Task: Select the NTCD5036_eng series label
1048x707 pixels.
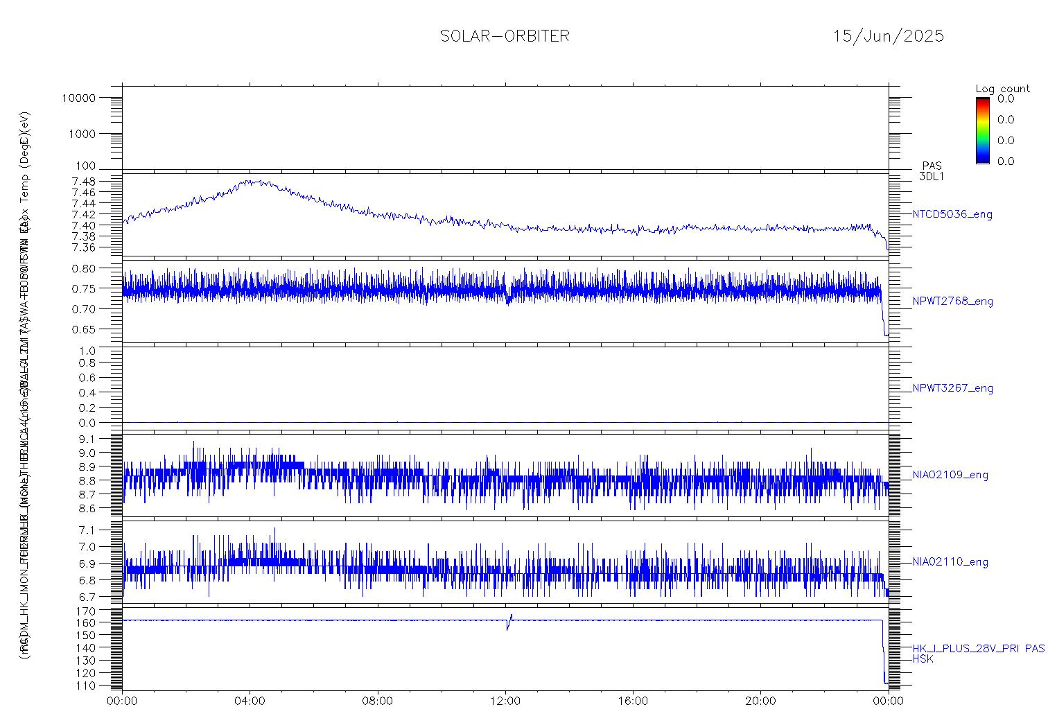Action: (x=952, y=215)
